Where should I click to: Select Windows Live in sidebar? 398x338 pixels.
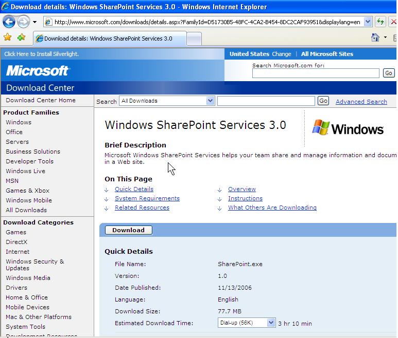point(25,171)
